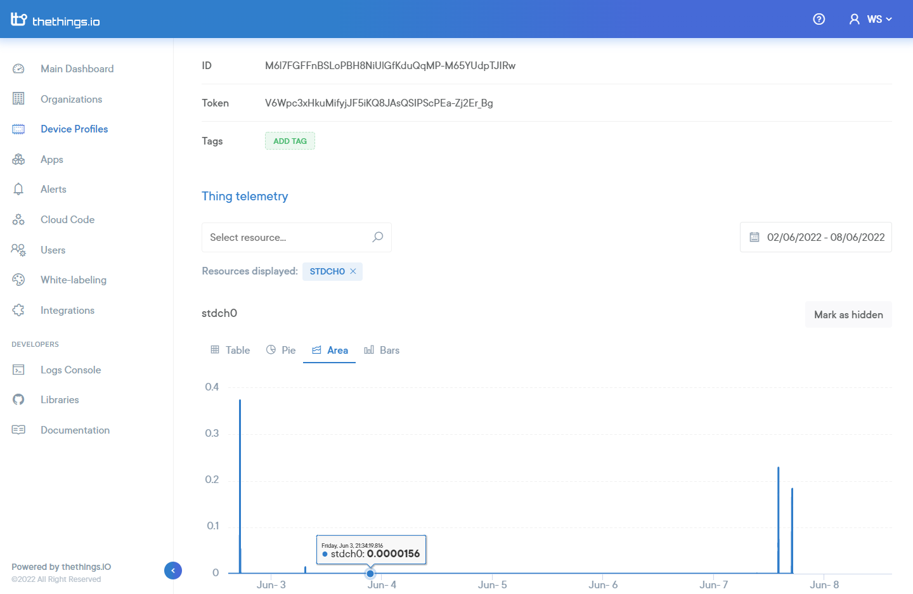Click the thing ID value text
Image resolution: width=913 pixels, height=594 pixels.
390,65
